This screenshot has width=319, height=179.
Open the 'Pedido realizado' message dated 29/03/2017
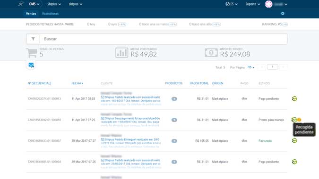pos(131,164)
